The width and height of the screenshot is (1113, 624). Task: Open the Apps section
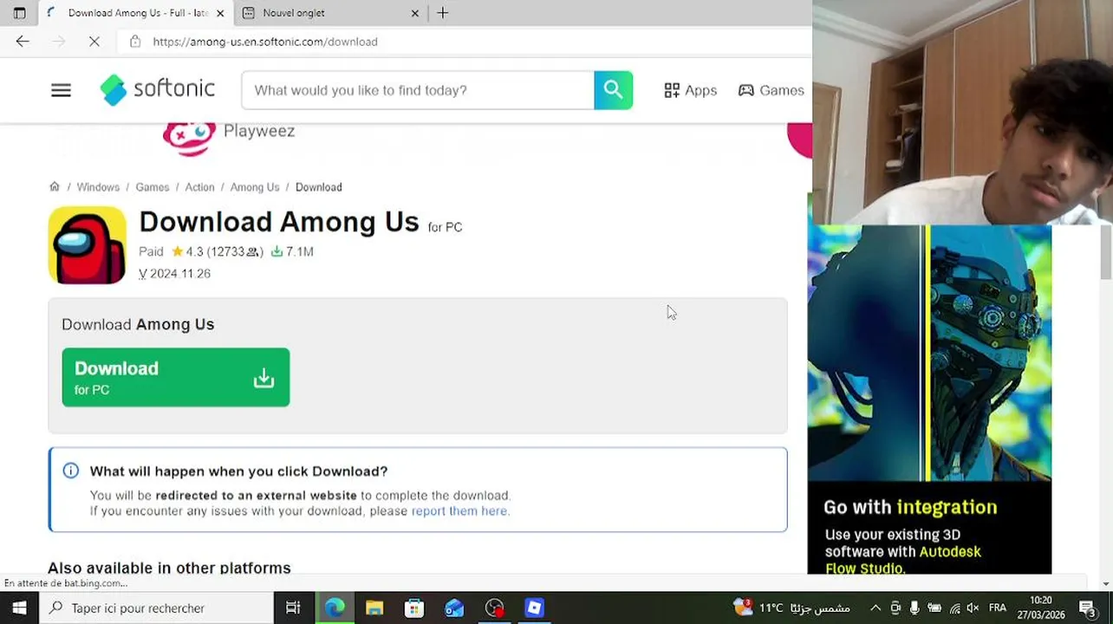point(690,90)
